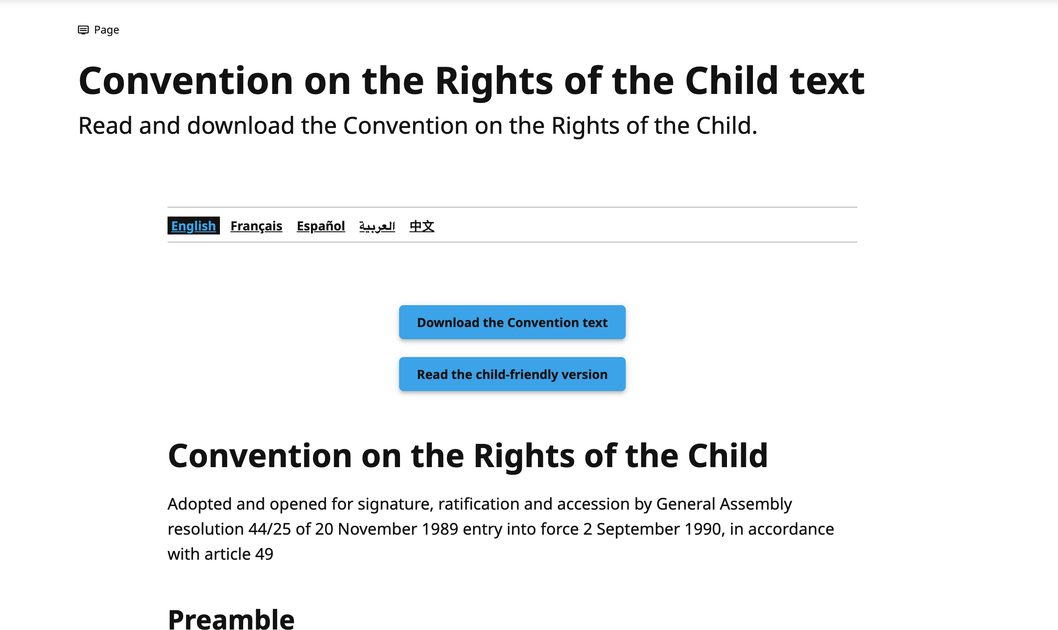Click the words 'General Assembly'
Viewport: 1058px width, 630px height.
[x=724, y=504]
